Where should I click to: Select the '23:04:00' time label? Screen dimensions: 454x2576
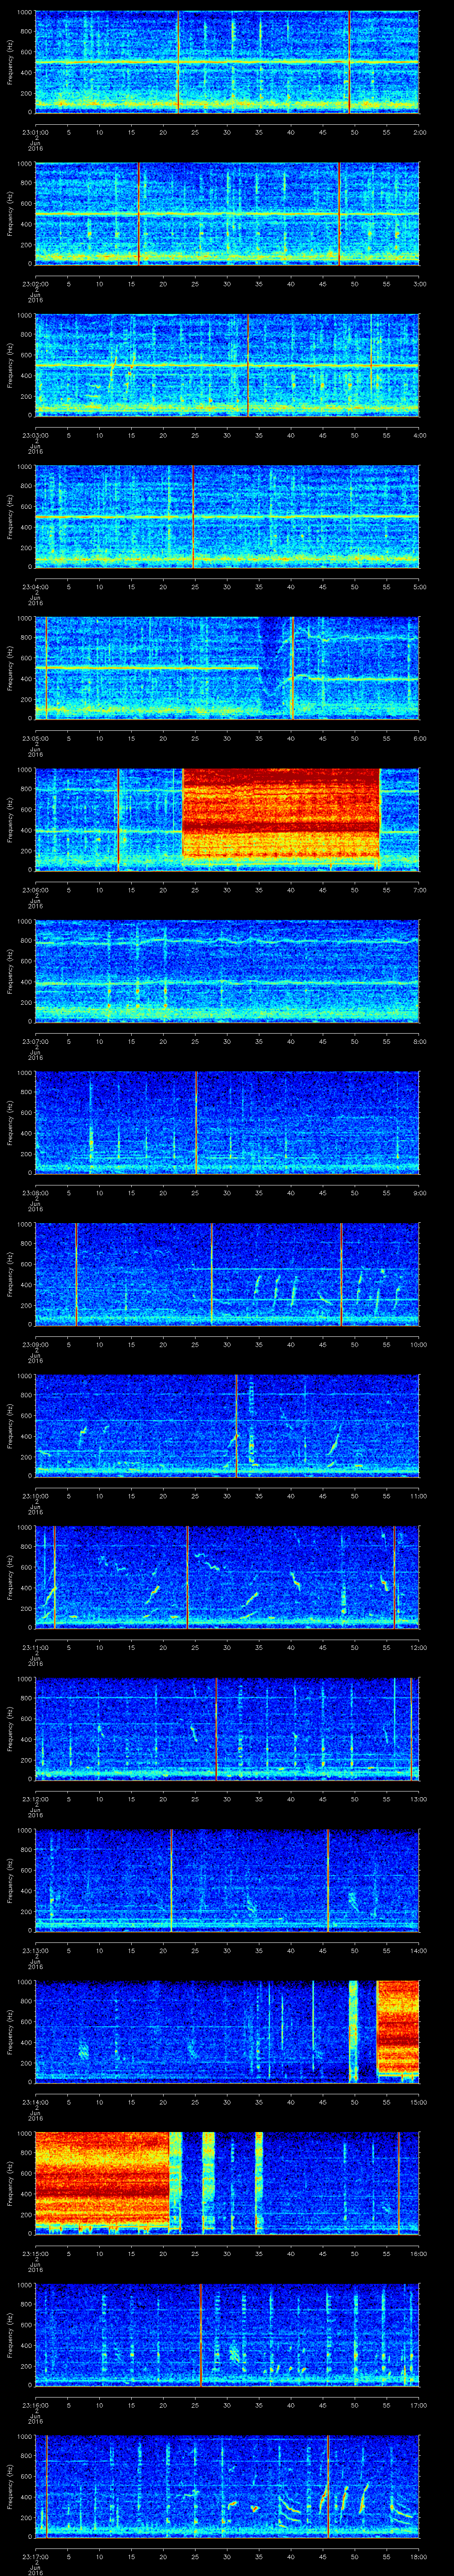tap(35, 586)
